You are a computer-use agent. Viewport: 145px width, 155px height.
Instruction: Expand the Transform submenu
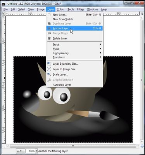(x=74, y=57)
